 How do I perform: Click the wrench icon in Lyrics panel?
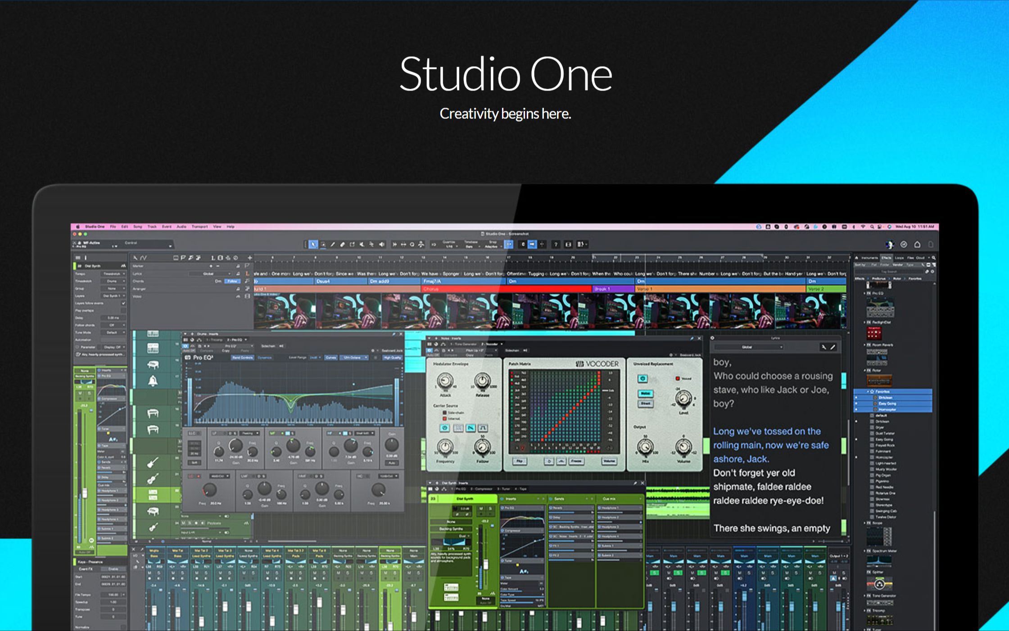[x=824, y=347]
